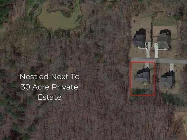Image resolution: width=187 pixels, height=140 pixels.
Task: Click the house across from the neighboring lot
Action: click(x=164, y=39)
